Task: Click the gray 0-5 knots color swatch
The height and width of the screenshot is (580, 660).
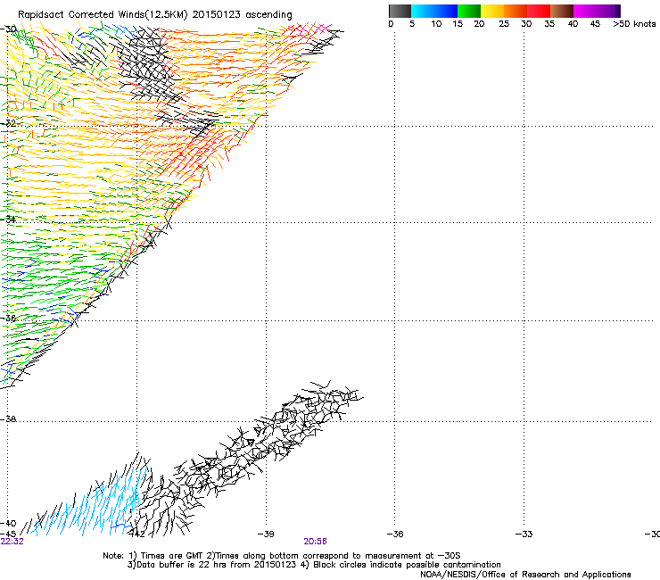Action: click(400, 11)
